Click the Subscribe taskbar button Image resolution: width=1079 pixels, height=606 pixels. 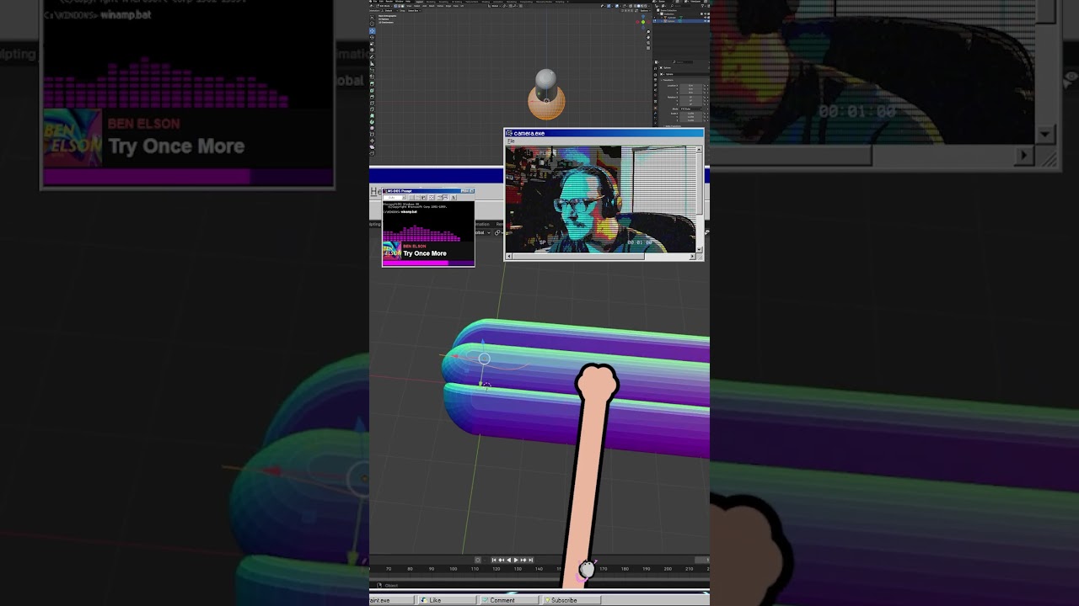pos(572,600)
